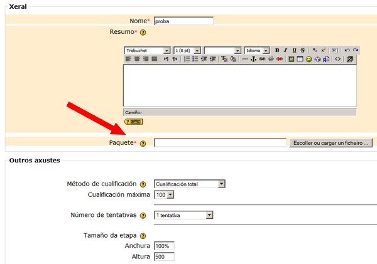This screenshot has width=377, height=264.
Task: Underline the selected text
Action: [x=294, y=50]
